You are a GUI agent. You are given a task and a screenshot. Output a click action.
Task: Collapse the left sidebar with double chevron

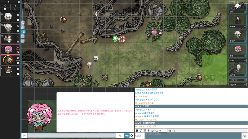click(23, 23)
